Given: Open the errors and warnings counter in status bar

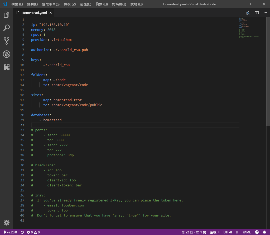Looking at the screenshot, I should [x=33, y=232].
